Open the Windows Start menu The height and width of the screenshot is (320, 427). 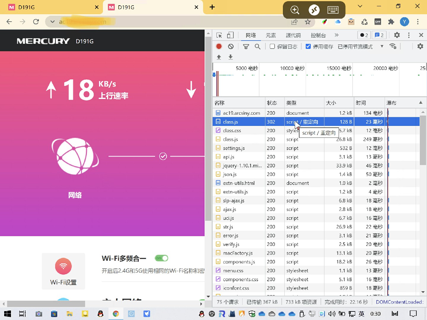[x=7, y=314]
